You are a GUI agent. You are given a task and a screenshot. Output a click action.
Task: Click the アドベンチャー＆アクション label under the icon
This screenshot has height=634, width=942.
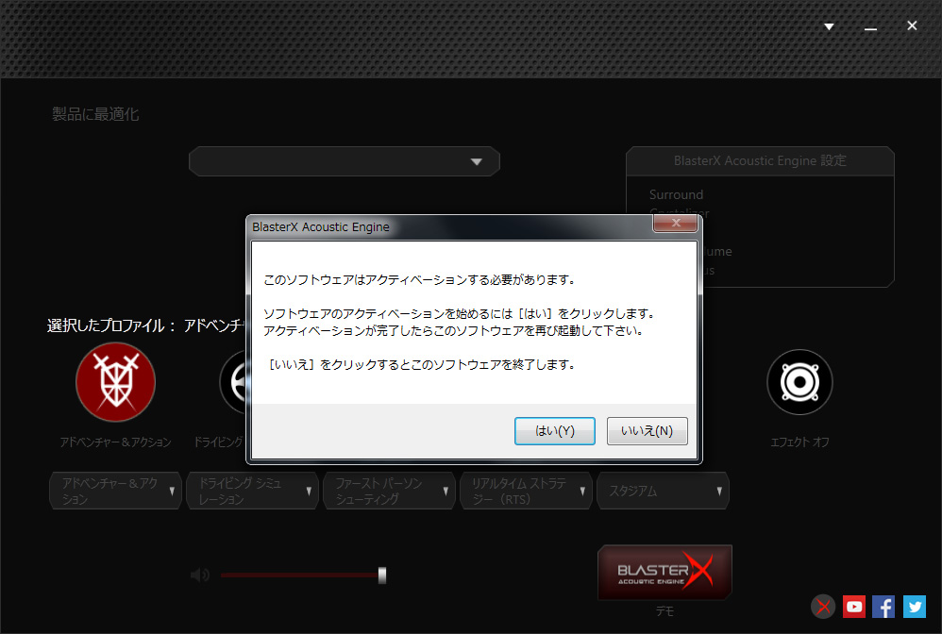[x=115, y=442]
